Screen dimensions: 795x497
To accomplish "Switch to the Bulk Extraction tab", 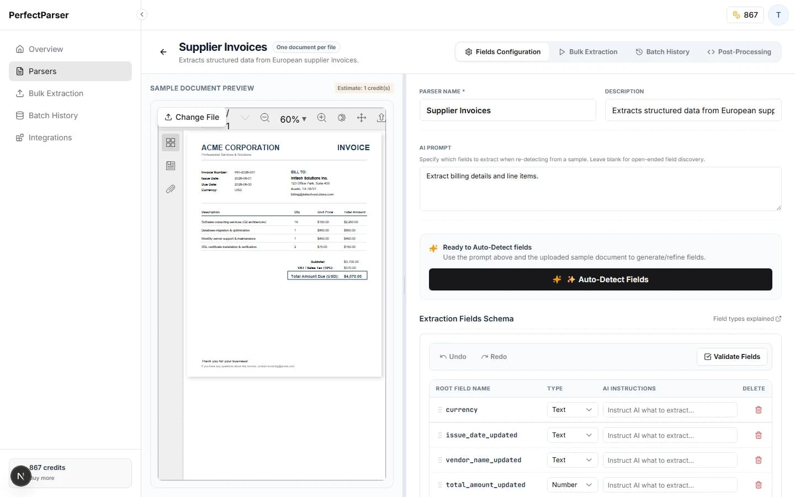I will [x=588, y=52].
